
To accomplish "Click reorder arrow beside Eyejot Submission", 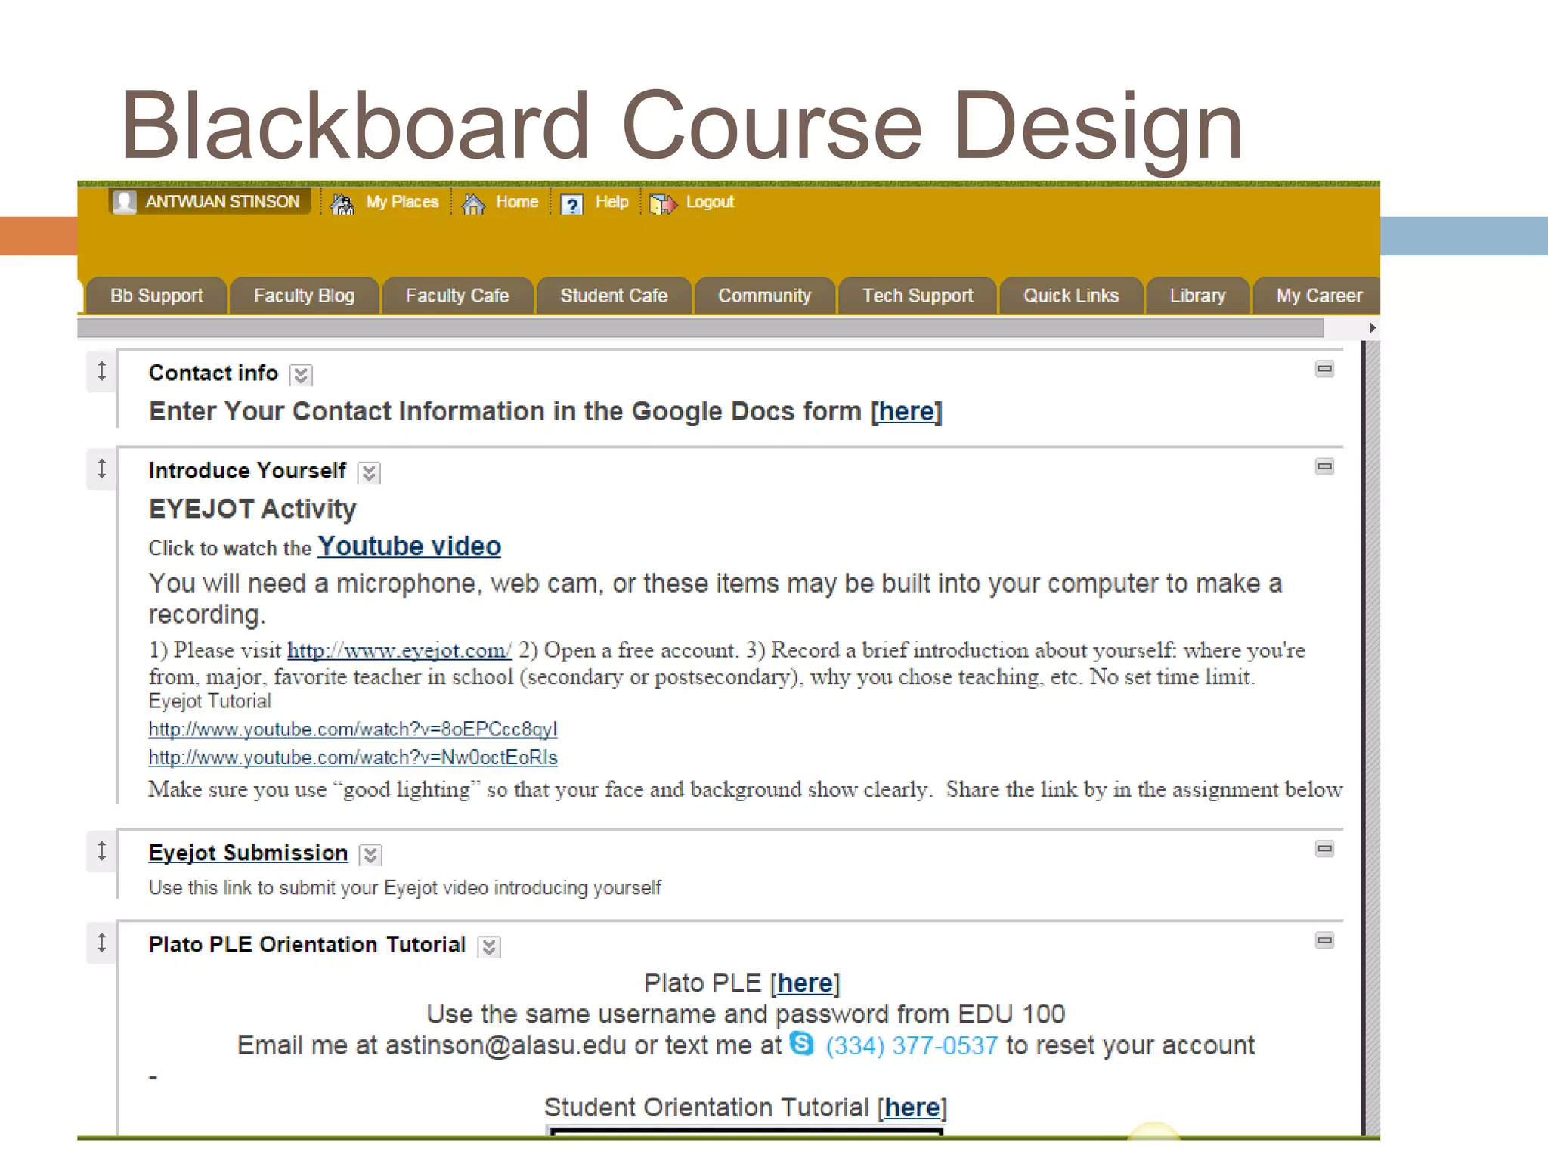I will tap(102, 851).
